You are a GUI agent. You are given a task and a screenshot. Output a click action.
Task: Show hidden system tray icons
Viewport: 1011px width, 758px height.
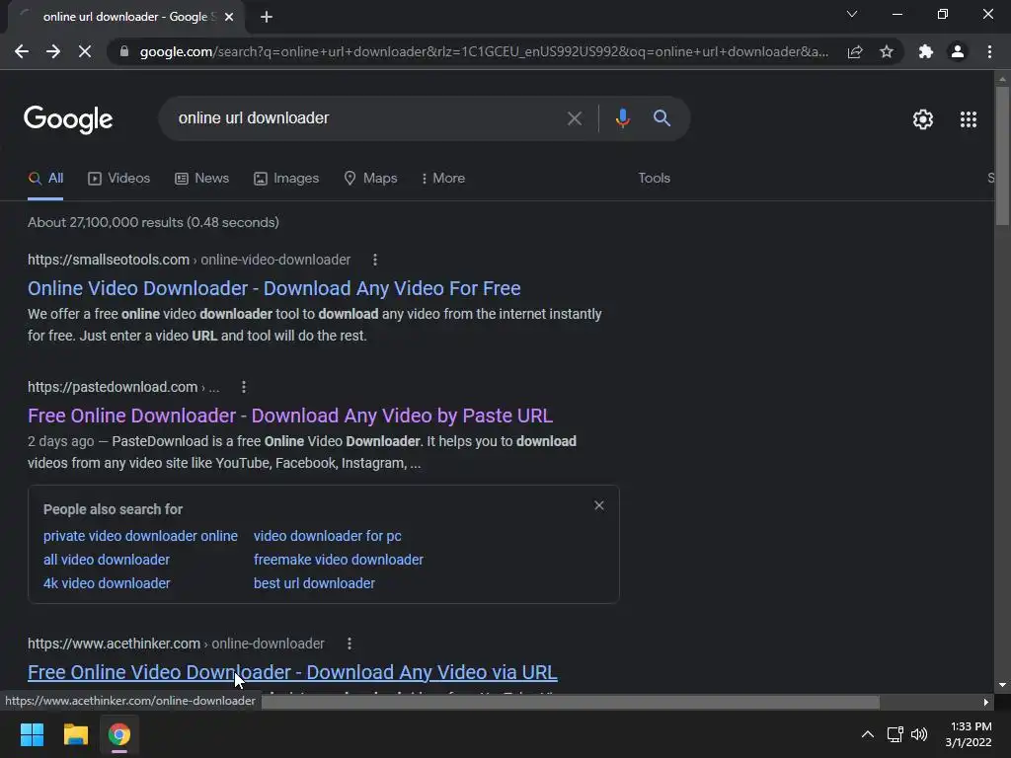(x=868, y=734)
